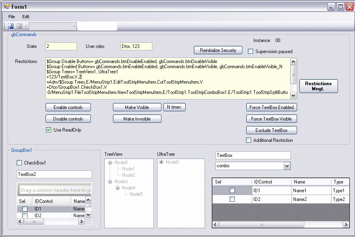Click into the User roles field

pyautogui.click(x=136, y=46)
